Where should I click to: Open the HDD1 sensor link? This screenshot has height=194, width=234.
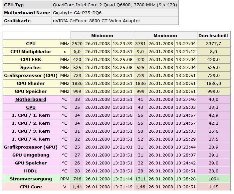[x=31, y=171]
